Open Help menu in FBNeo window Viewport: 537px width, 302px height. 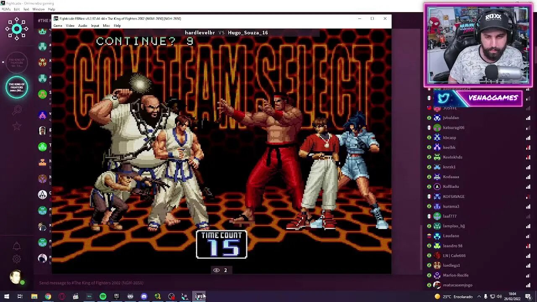pyautogui.click(x=117, y=26)
